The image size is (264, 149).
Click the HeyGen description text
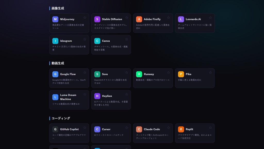(111, 103)
